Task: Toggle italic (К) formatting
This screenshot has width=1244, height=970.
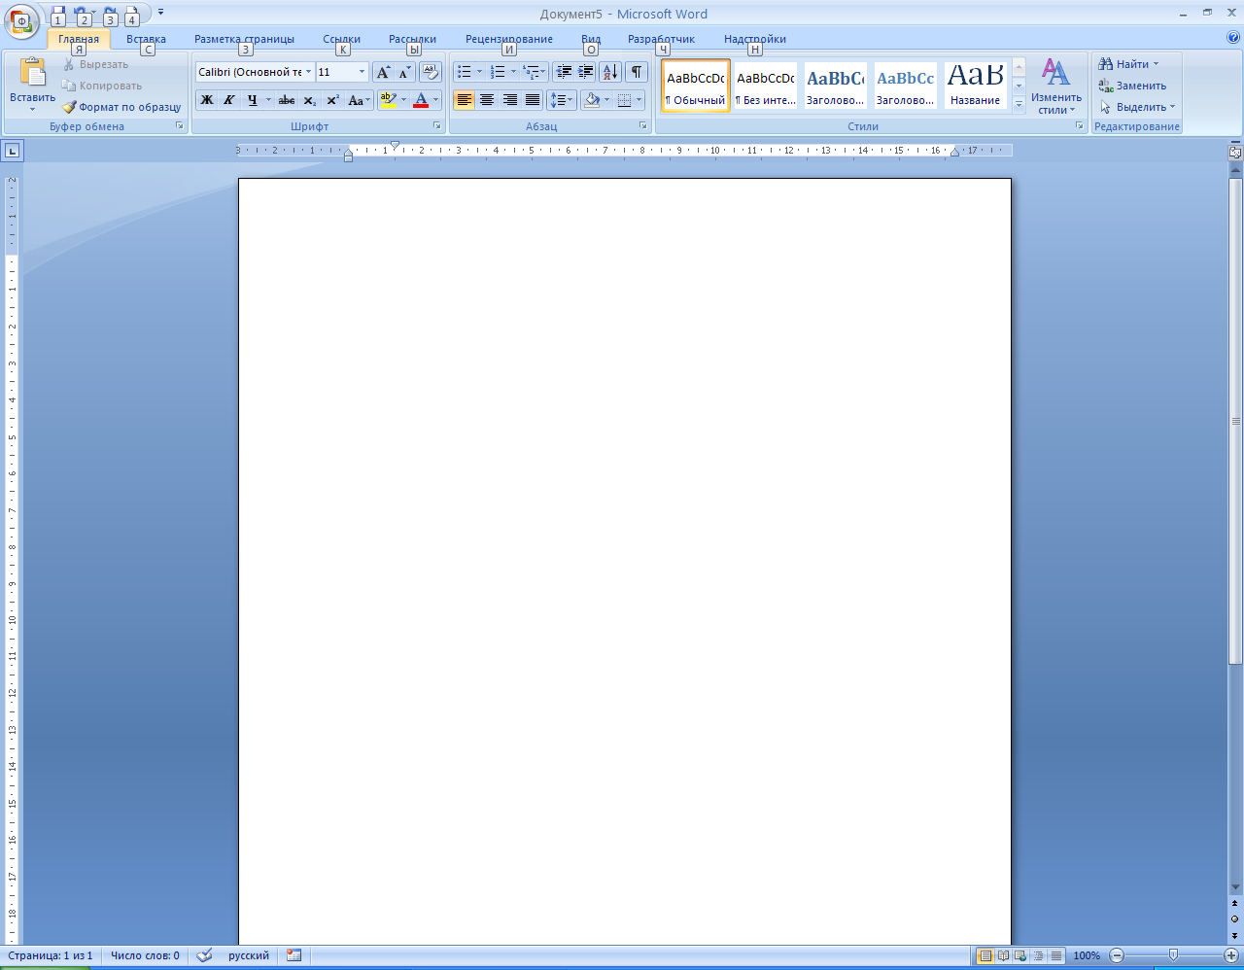Action: click(229, 100)
